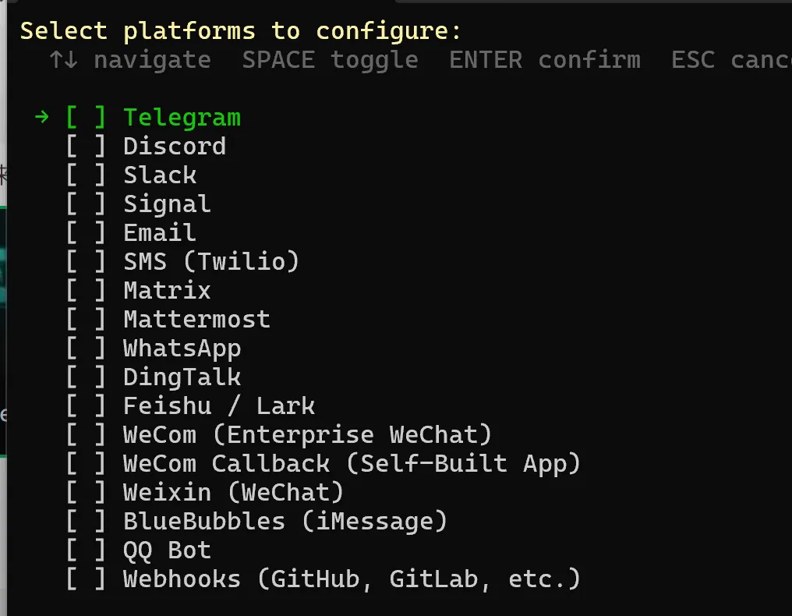This screenshot has width=792, height=616.
Task: Choose the QQ Bot entry
Action: (x=167, y=551)
